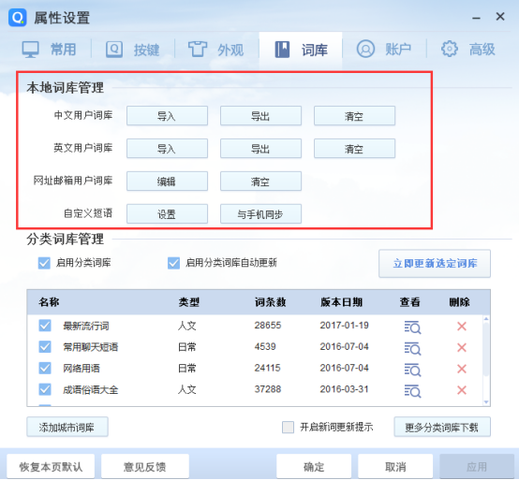This screenshot has width=519, height=480.
Task: Go to the 账户 tab
Action: (384, 50)
